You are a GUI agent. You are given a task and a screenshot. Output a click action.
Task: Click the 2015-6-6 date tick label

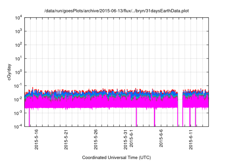161,138
